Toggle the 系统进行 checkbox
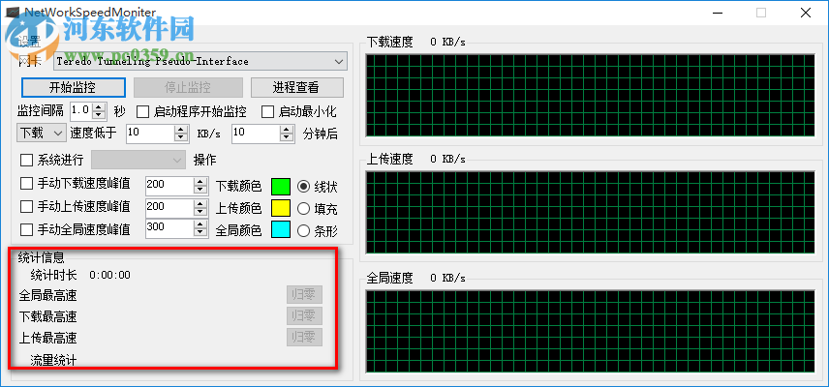 26,160
